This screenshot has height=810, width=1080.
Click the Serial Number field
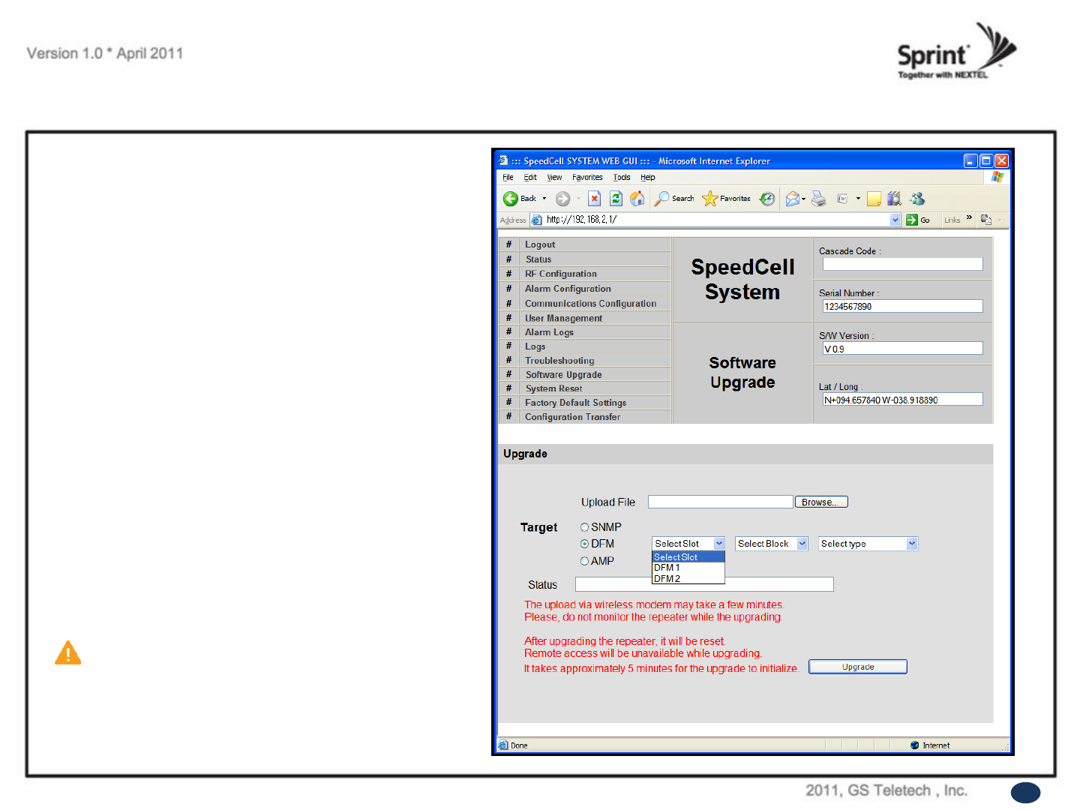902,306
